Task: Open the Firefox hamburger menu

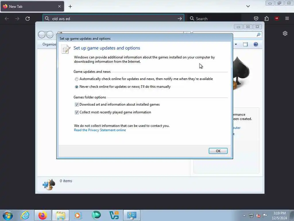Action: click(287, 18)
